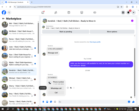Viewport: 139px width, 111px height.
Task: Open the Facebook menu grid icon
Action: [x=123, y=12]
